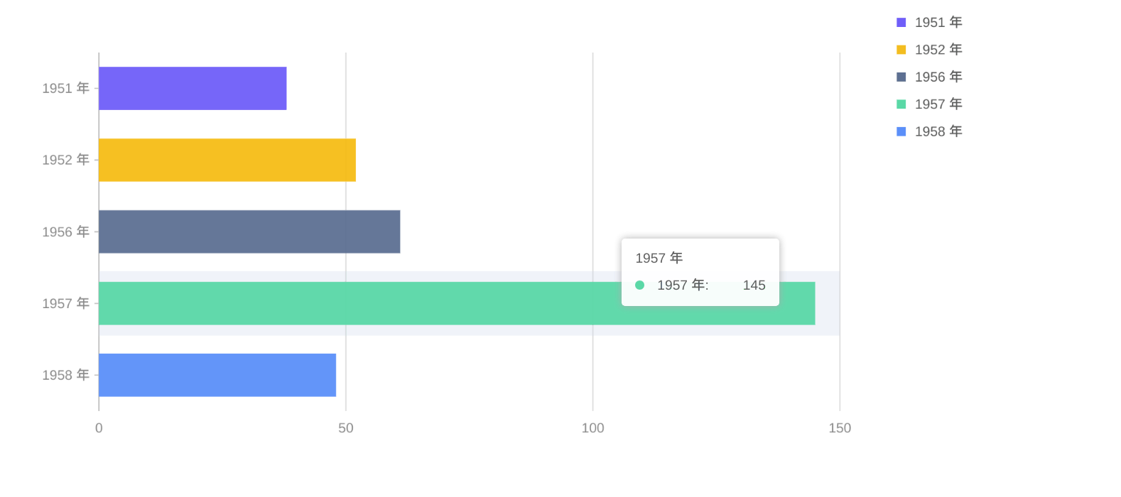Viewport: 1121px width, 497px height.
Task: Click the 145 value in the tooltip
Action: [x=754, y=285]
